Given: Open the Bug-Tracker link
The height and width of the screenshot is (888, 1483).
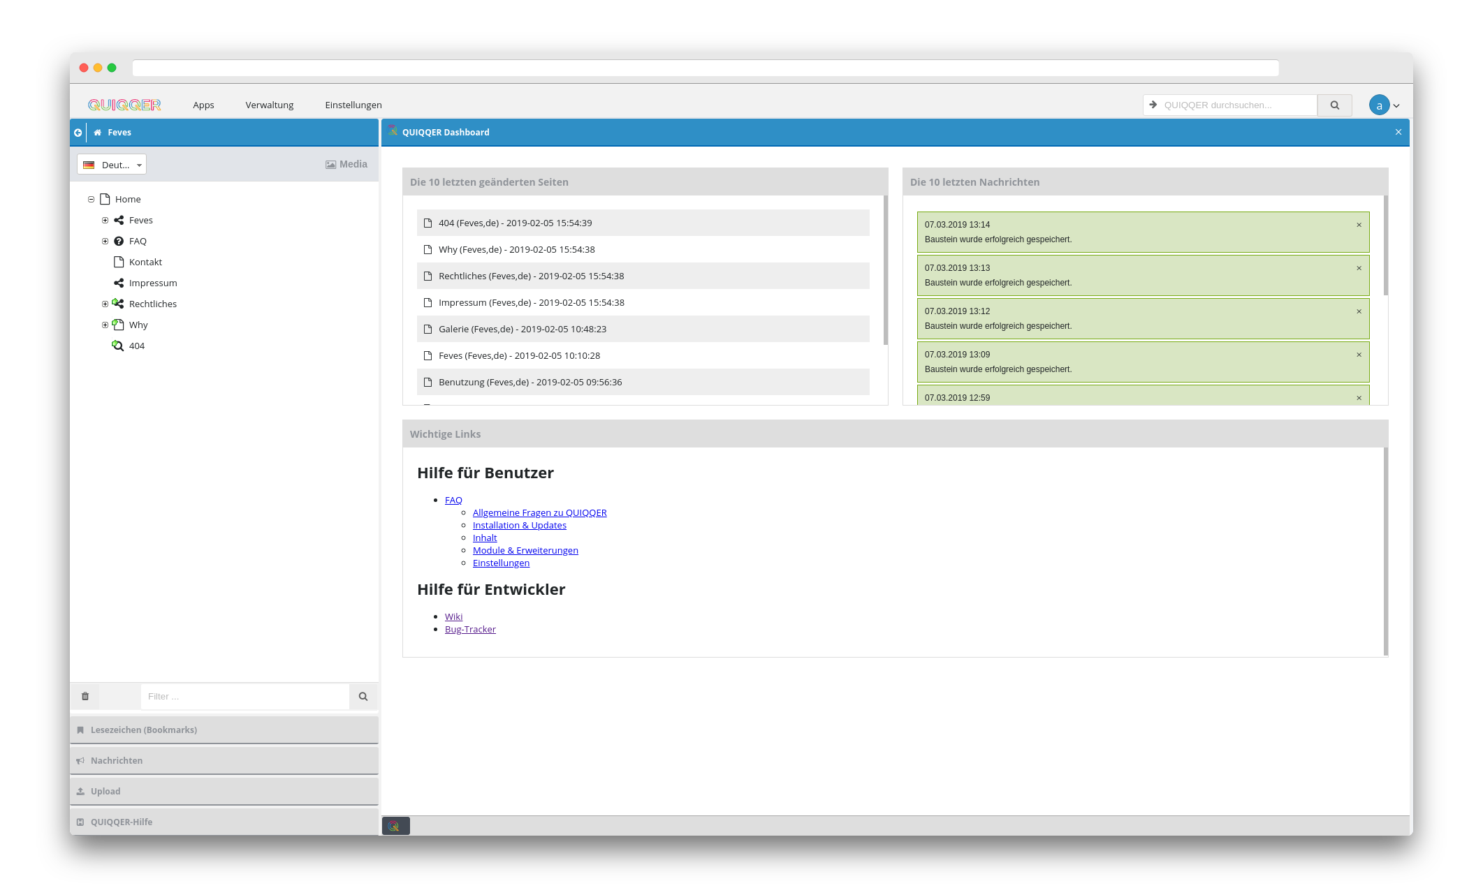Looking at the screenshot, I should (x=470, y=629).
